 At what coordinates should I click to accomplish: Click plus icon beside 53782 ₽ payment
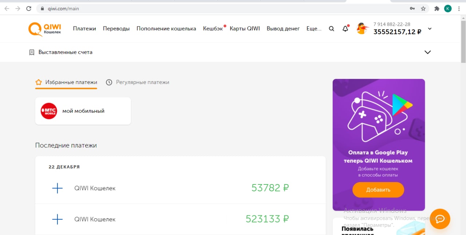tap(58, 188)
